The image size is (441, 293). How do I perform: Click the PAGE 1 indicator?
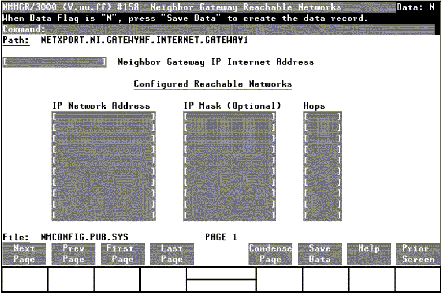click(x=221, y=237)
